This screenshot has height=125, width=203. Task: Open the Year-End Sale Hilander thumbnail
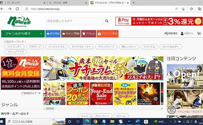[101, 94]
